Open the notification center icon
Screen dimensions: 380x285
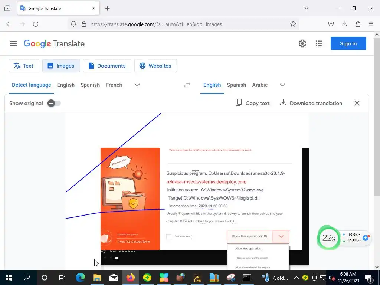pos(368,278)
